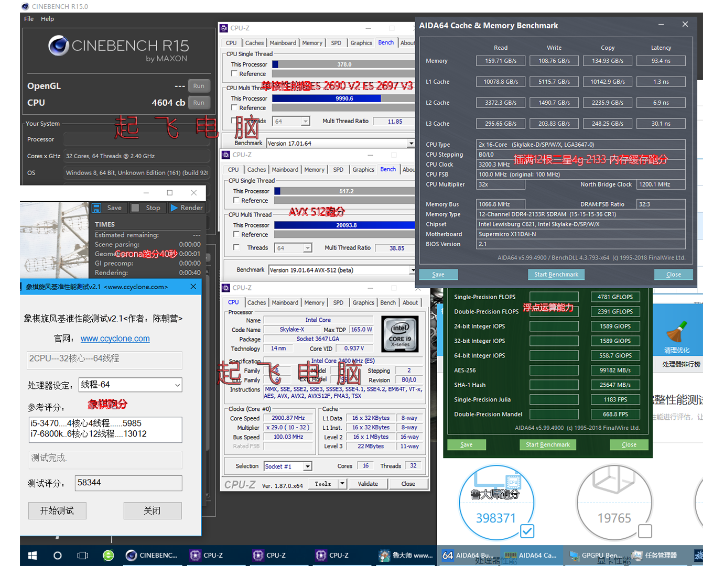
Task: Stop the render with the grey Stop square
Action: pyautogui.click(x=135, y=208)
